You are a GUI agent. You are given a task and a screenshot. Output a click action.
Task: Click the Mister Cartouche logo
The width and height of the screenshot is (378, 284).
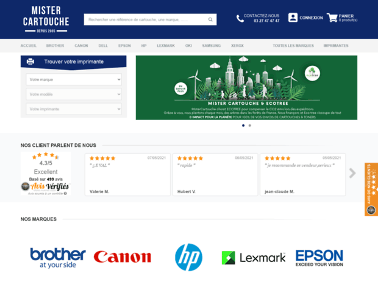click(46, 19)
